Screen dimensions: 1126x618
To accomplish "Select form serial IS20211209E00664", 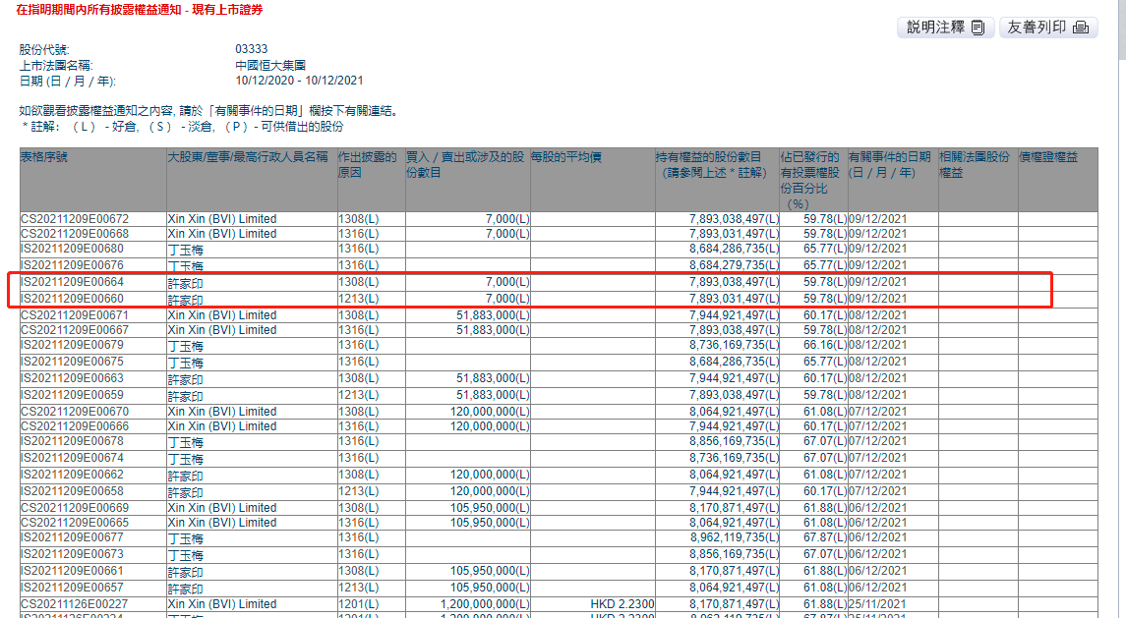I will click(x=74, y=283).
